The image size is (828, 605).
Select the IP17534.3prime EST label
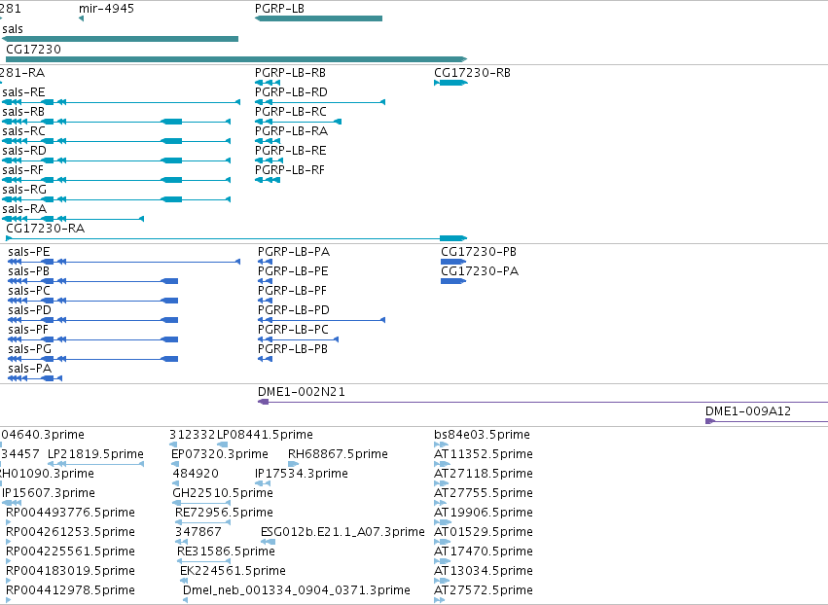click(x=301, y=474)
